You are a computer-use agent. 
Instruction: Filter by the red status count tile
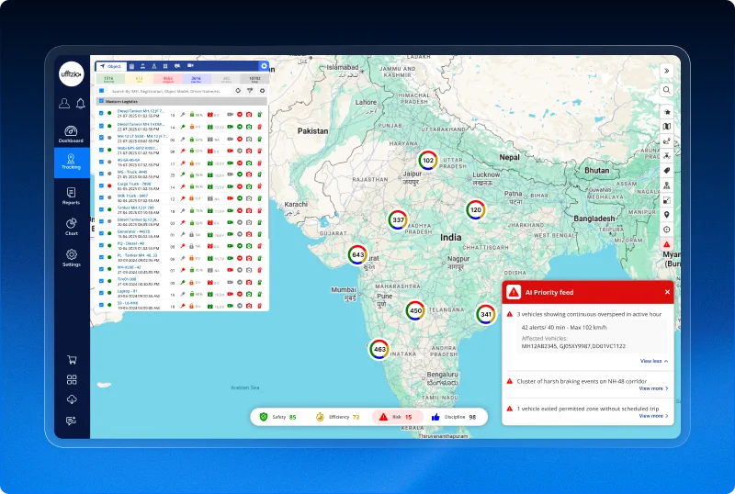[168, 79]
